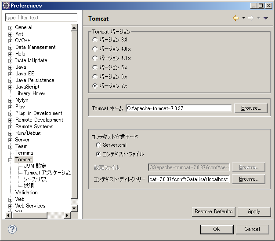Screen dimensions: 275x241
Task: Select Install/Update in the tree
Action: coord(31,60)
